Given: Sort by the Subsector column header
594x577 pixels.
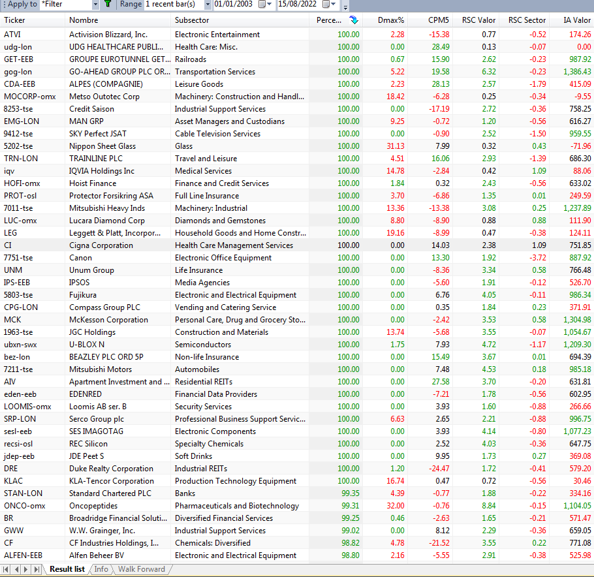Looking at the screenshot, I should [240, 20].
